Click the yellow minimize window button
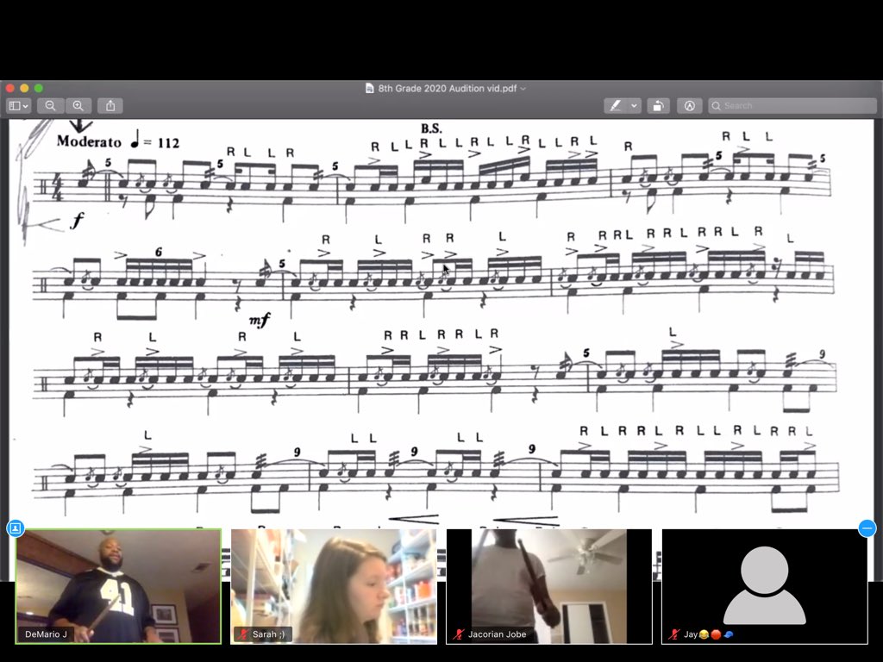The width and height of the screenshot is (883, 662). tap(24, 89)
